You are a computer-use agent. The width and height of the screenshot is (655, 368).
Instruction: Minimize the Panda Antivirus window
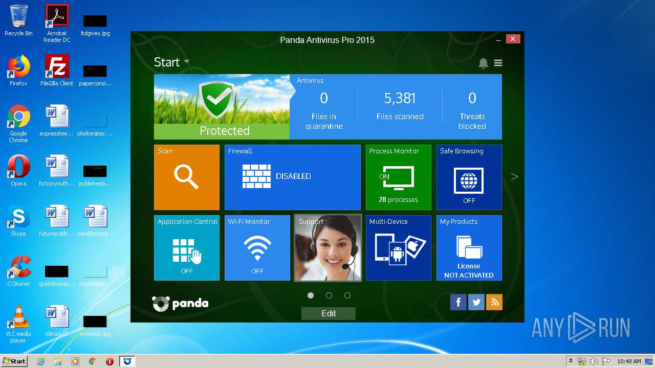[498, 39]
